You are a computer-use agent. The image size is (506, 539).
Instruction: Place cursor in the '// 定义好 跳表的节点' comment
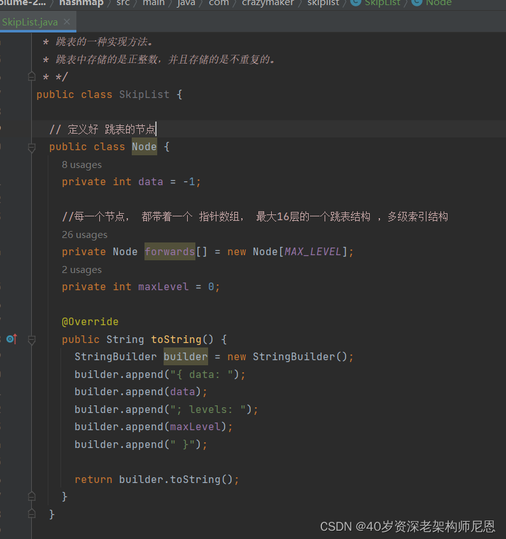[x=102, y=129]
